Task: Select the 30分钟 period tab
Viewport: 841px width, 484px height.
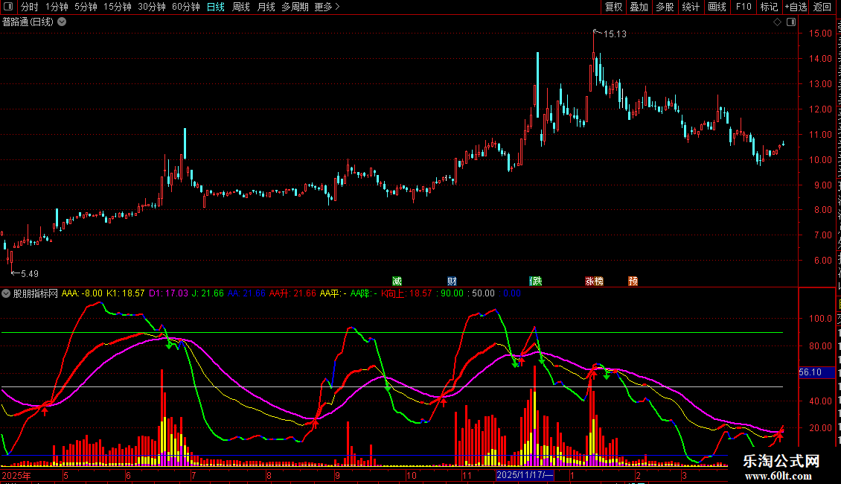Action: pos(152,7)
